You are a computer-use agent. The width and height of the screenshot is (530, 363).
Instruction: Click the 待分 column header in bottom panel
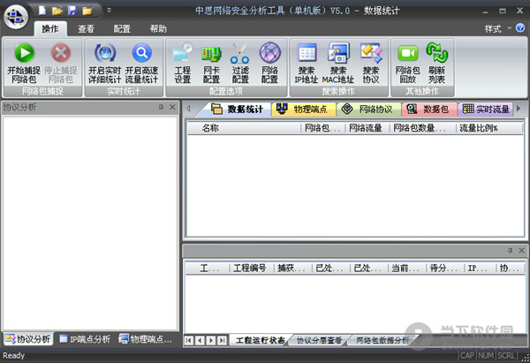[445, 268]
